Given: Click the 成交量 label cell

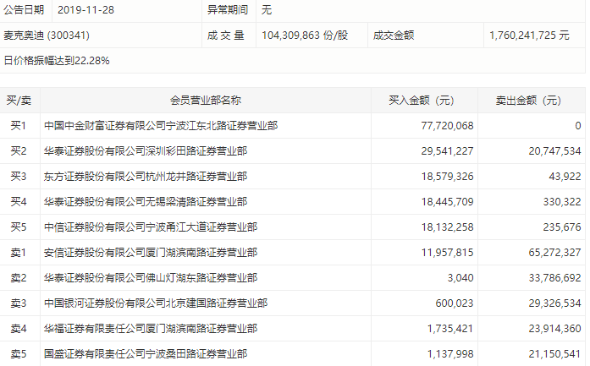Looking at the screenshot, I should tap(226, 36).
